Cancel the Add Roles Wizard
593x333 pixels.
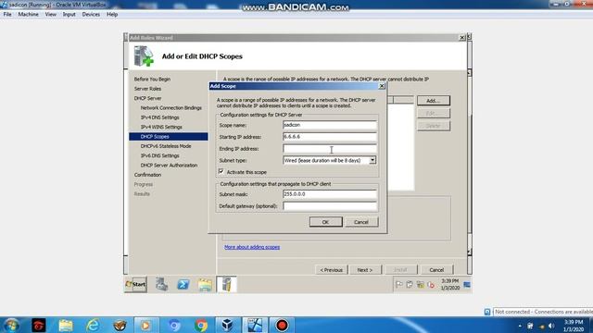pyautogui.click(x=436, y=270)
